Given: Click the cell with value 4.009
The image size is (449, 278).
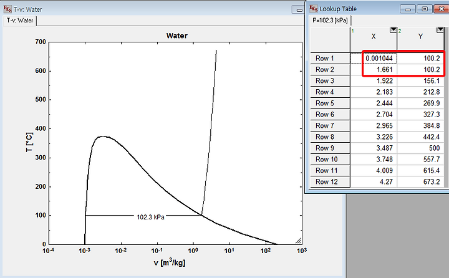Looking at the screenshot, I should pos(374,170).
